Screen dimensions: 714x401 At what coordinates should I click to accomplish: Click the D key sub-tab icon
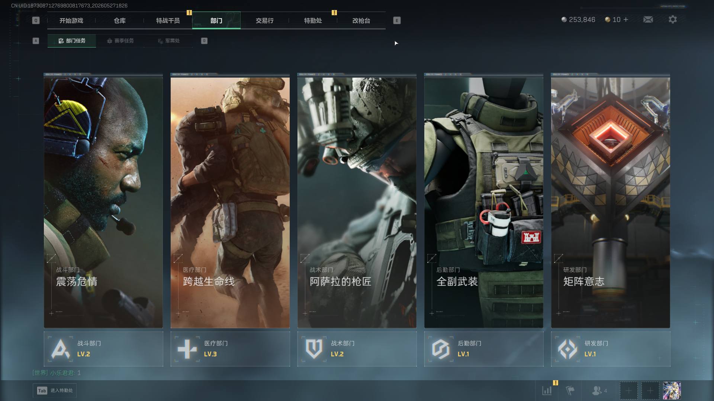pyautogui.click(x=204, y=41)
